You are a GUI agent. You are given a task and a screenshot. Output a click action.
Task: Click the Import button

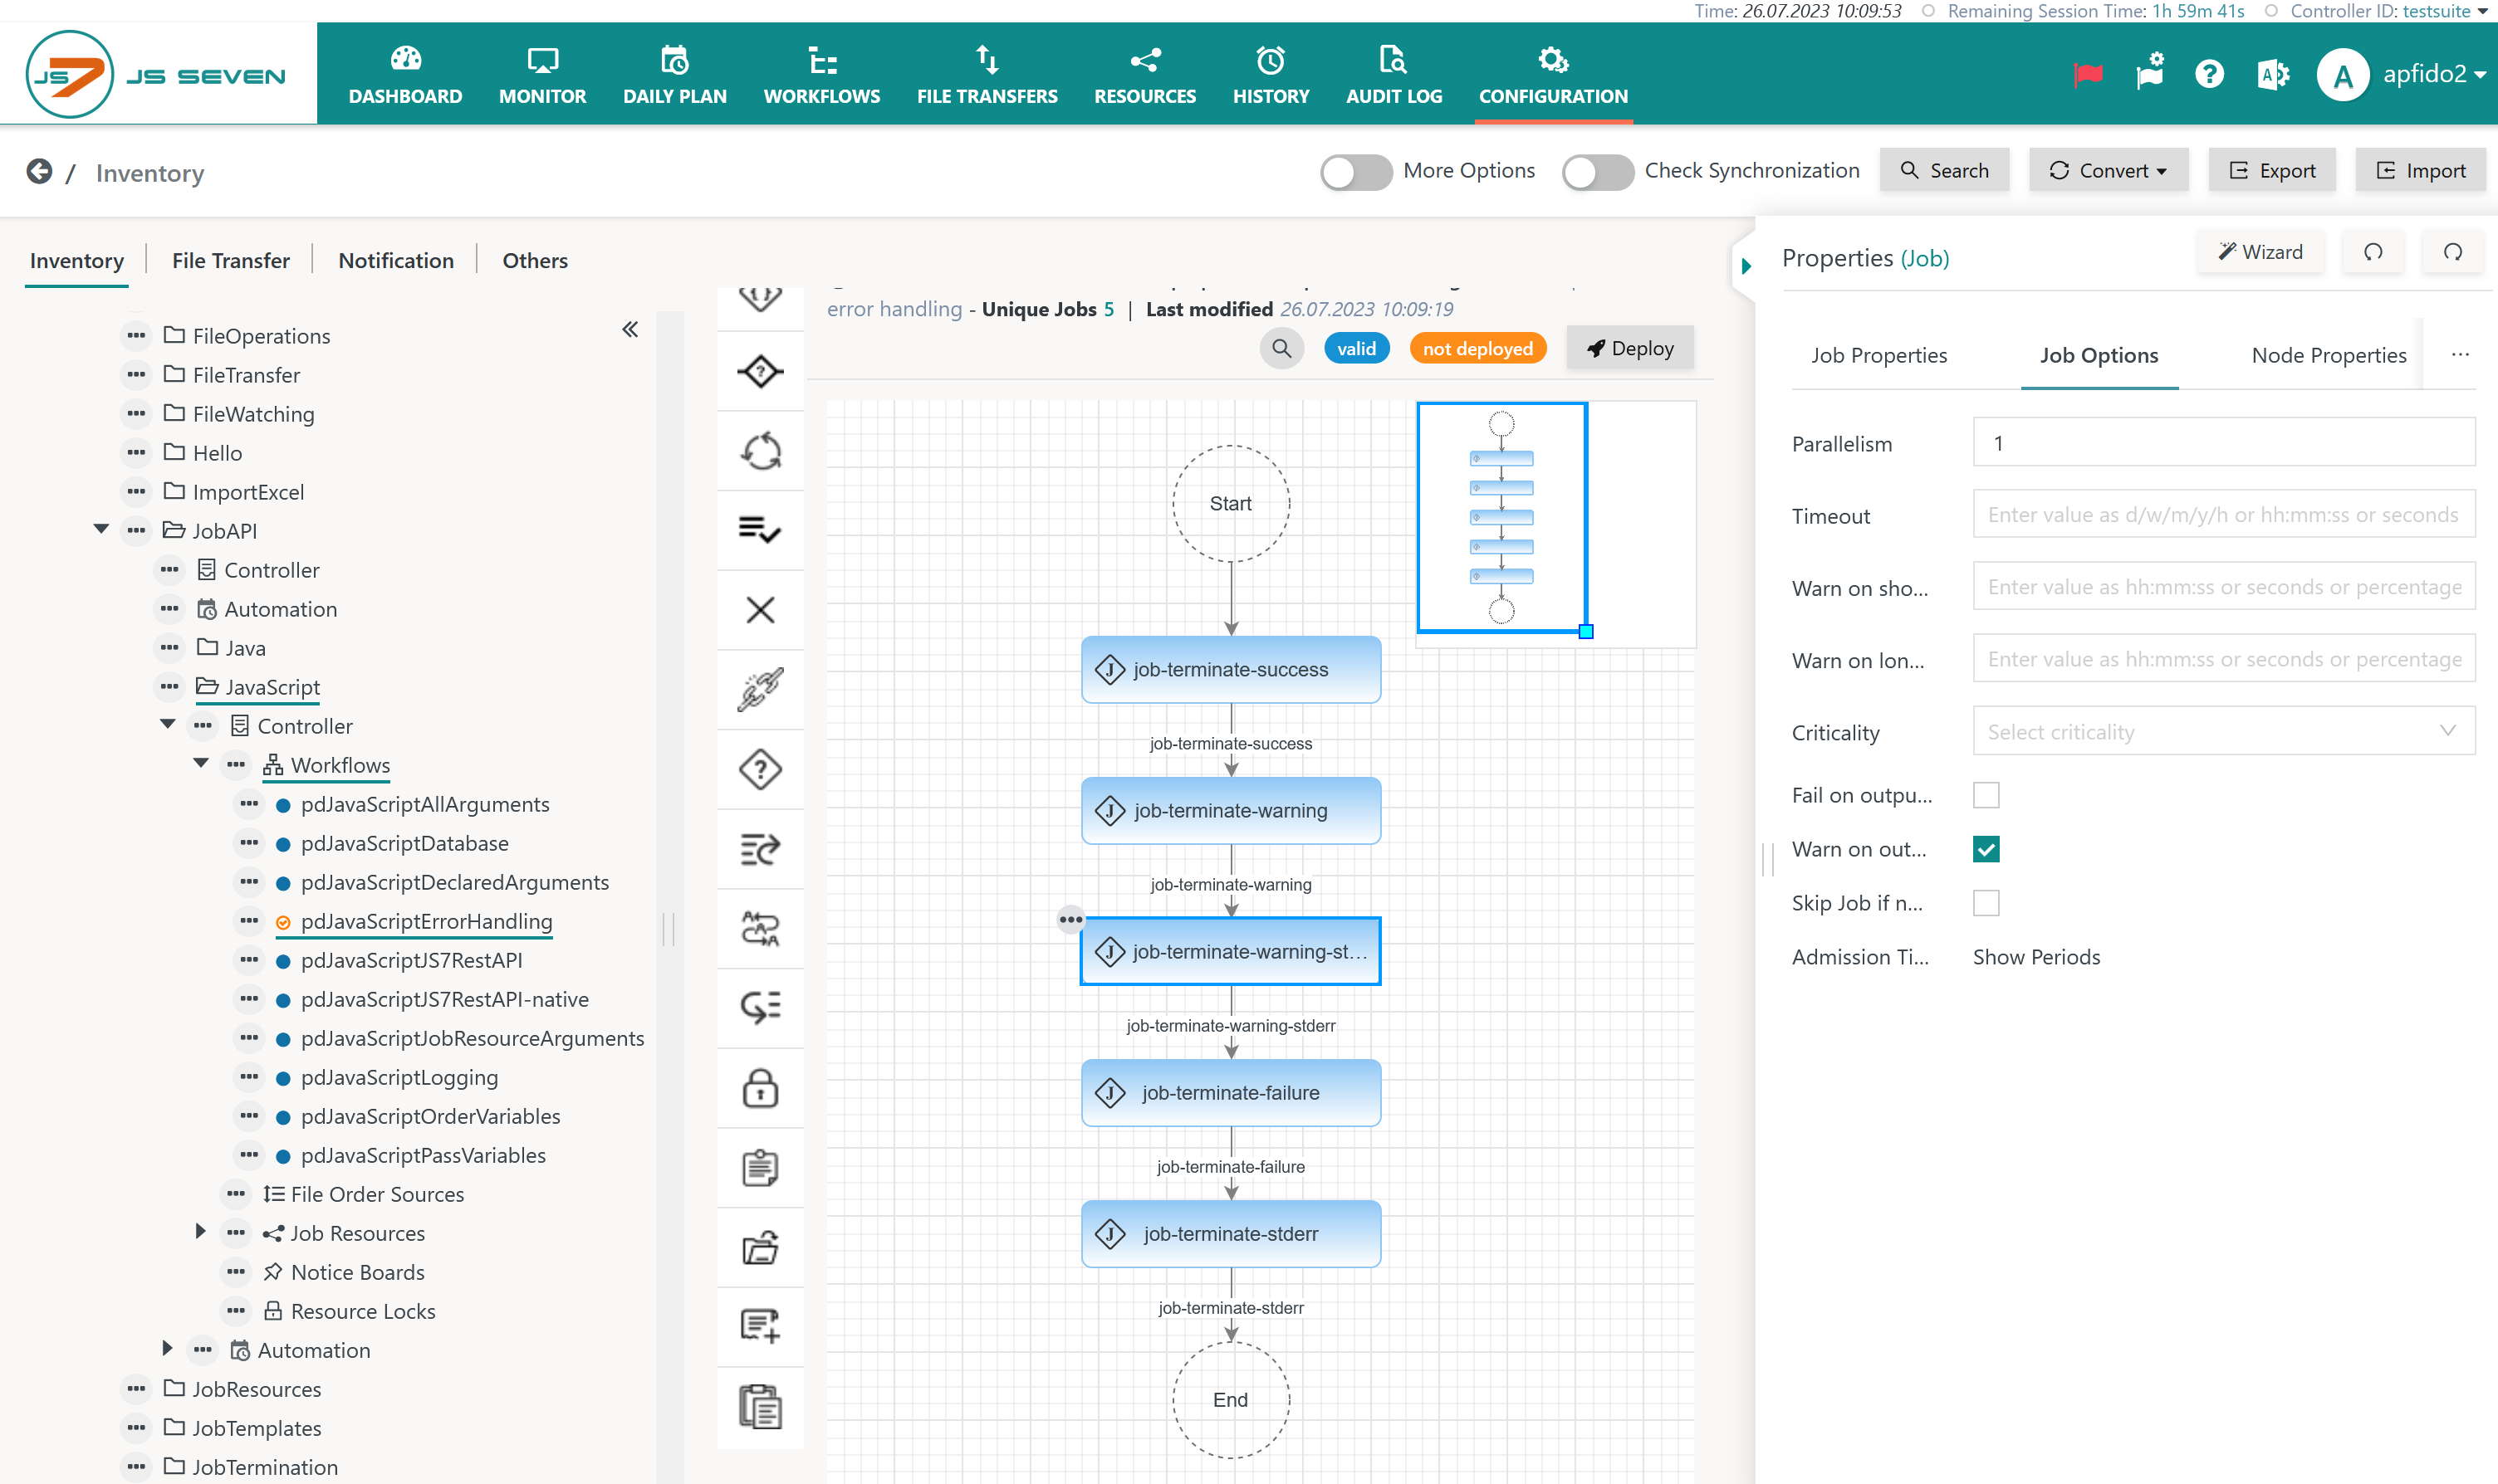point(2419,170)
